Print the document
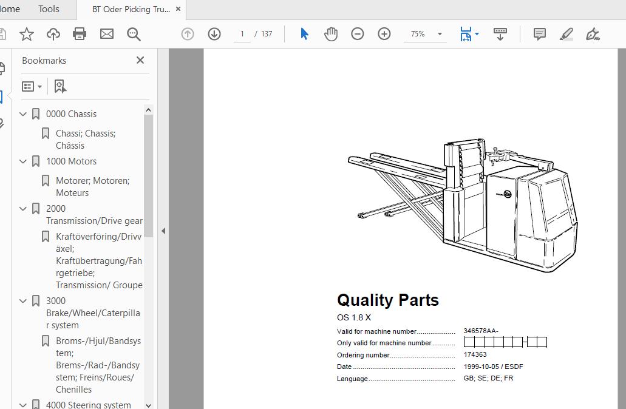Image resolution: width=626 pixels, height=409 pixels. [80, 35]
